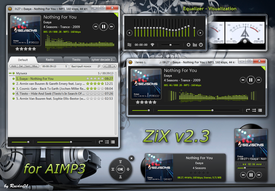This screenshot has width=275, height=191.
Task: Open the Del menu in playlist toolbar
Action: pos(21,66)
